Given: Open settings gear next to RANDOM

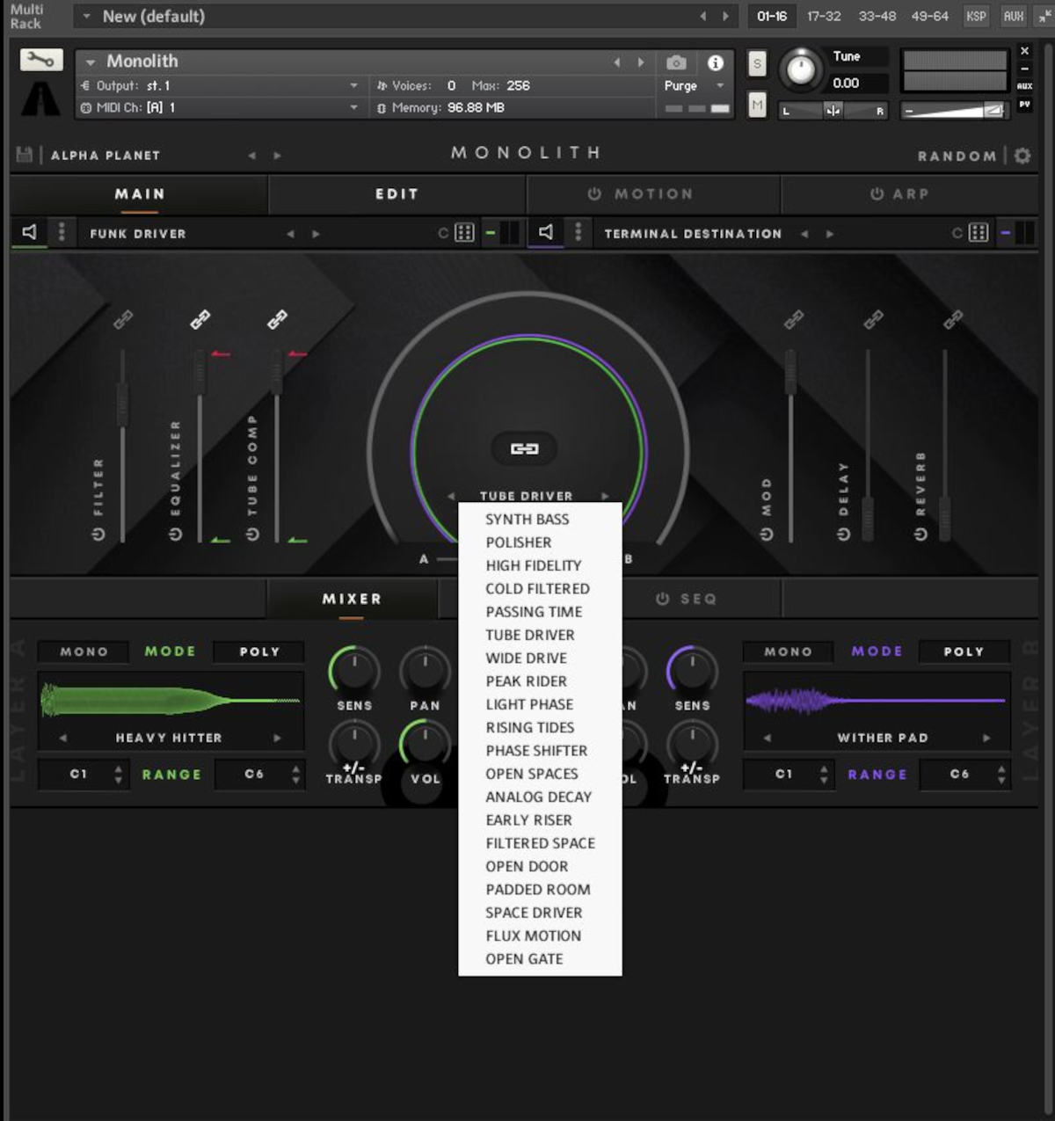Looking at the screenshot, I should (1022, 156).
